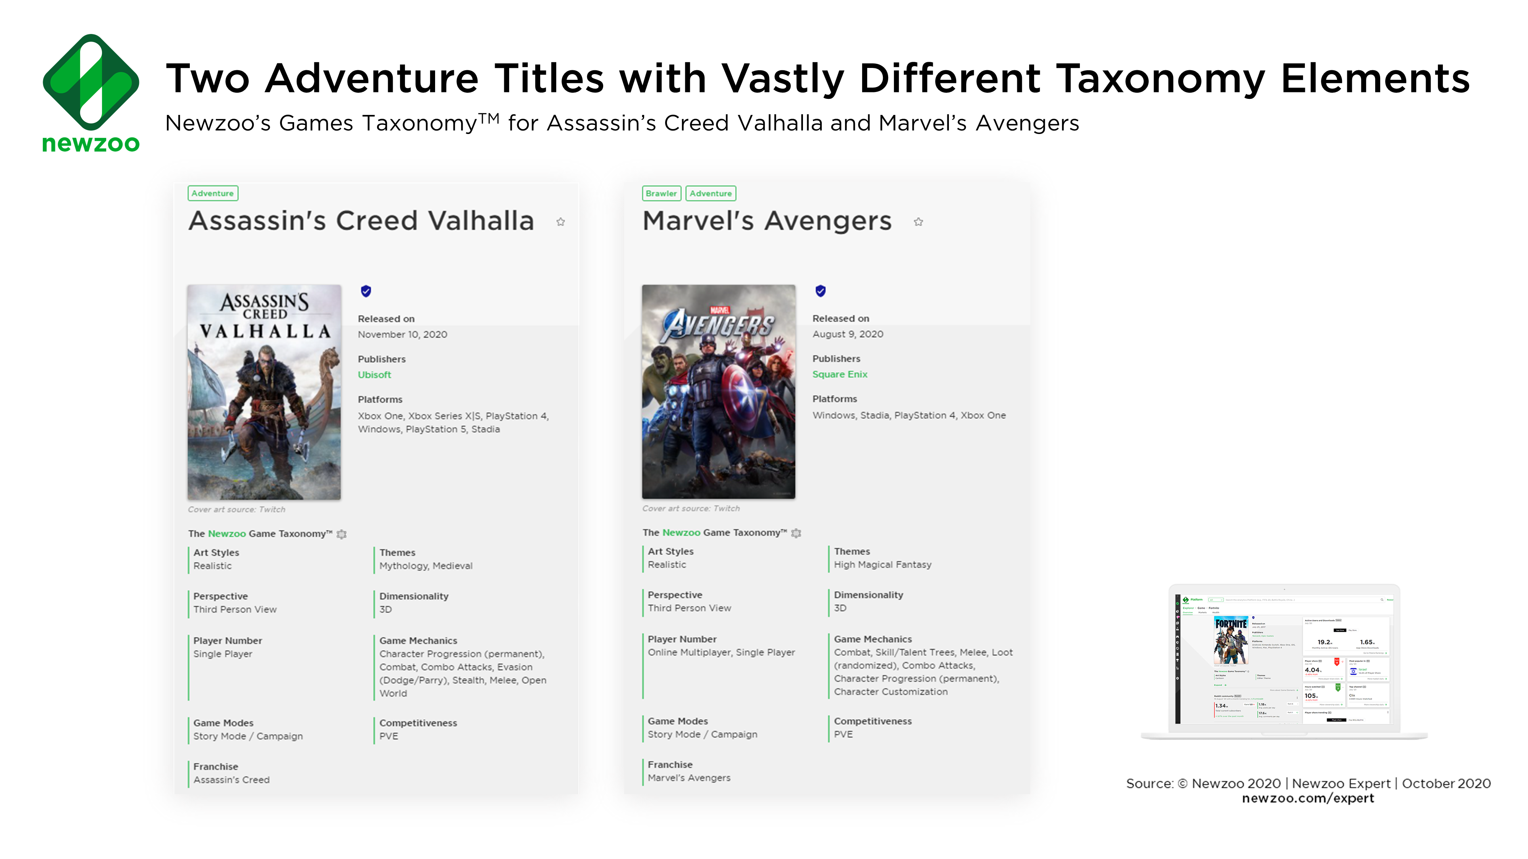Click Newzoo link in Avengers taxonomy heading
This screenshot has height=859, width=1528.
[x=681, y=532]
